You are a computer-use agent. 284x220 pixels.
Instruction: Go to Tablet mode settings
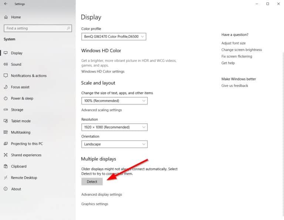tap(21, 121)
